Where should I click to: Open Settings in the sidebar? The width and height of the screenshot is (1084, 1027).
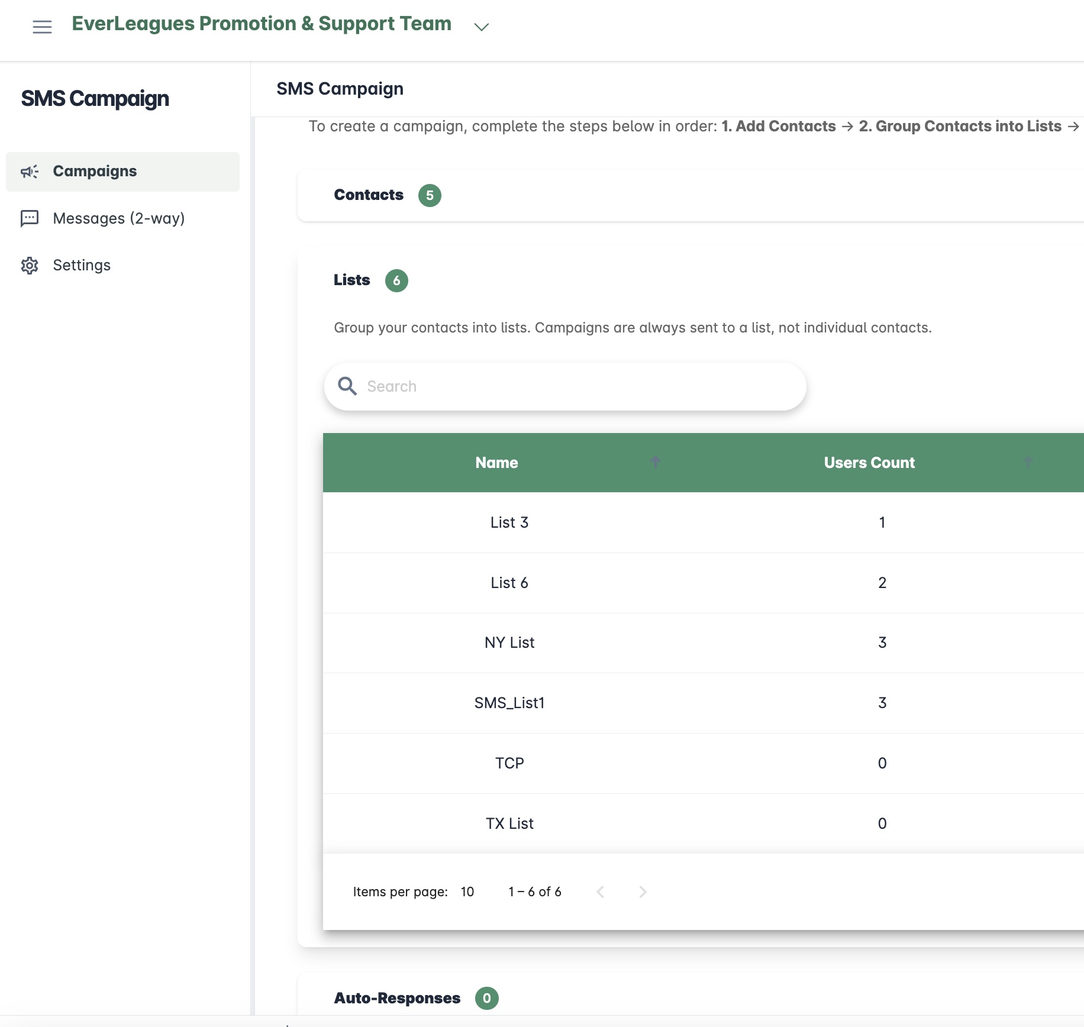(82, 266)
